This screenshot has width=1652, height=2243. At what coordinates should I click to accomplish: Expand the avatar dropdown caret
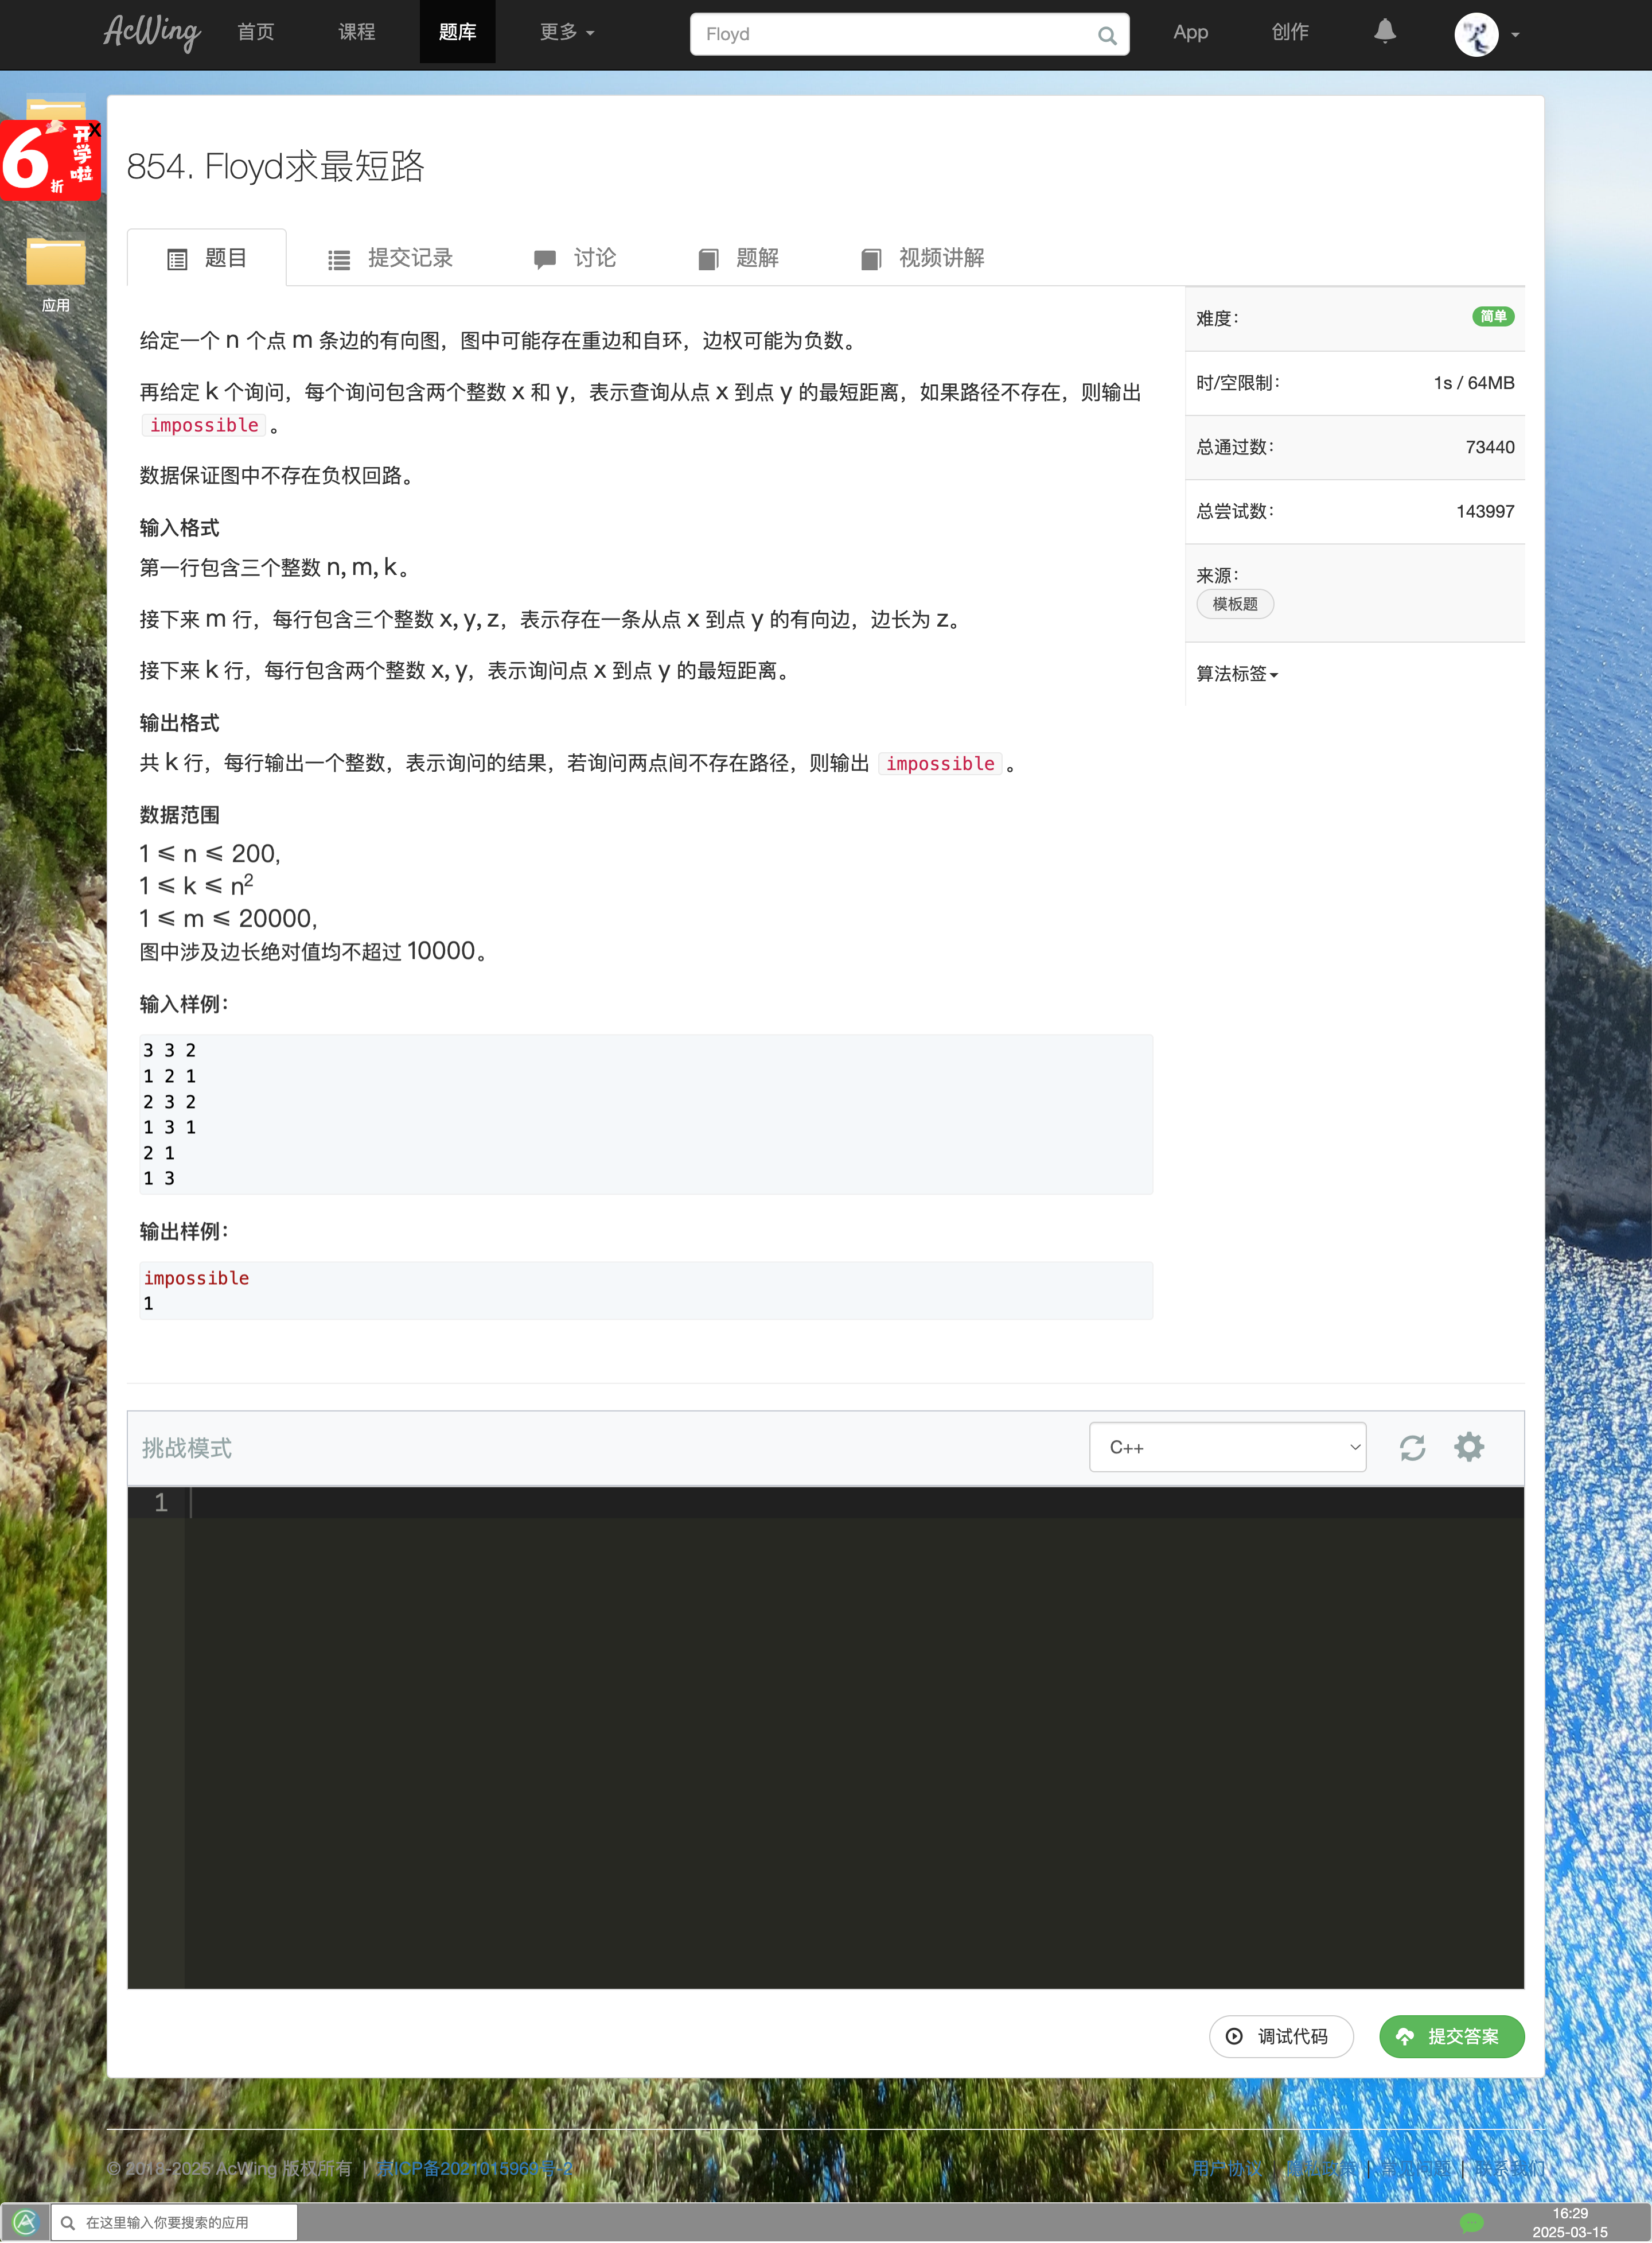point(1515,35)
